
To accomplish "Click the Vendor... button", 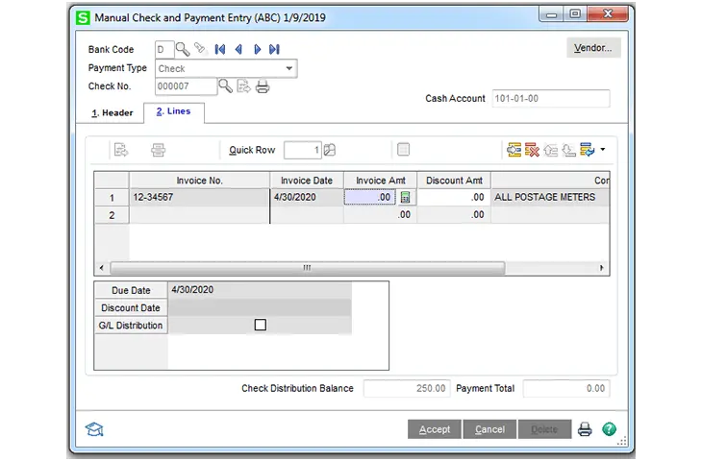I will [x=592, y=48].
